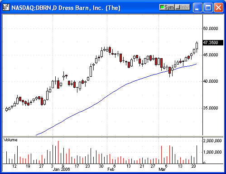Image resolution: width=226 pixels, height=174 pixels.
Task: Click the date label 20 on the time axis
Action: (x=193, y=166)
